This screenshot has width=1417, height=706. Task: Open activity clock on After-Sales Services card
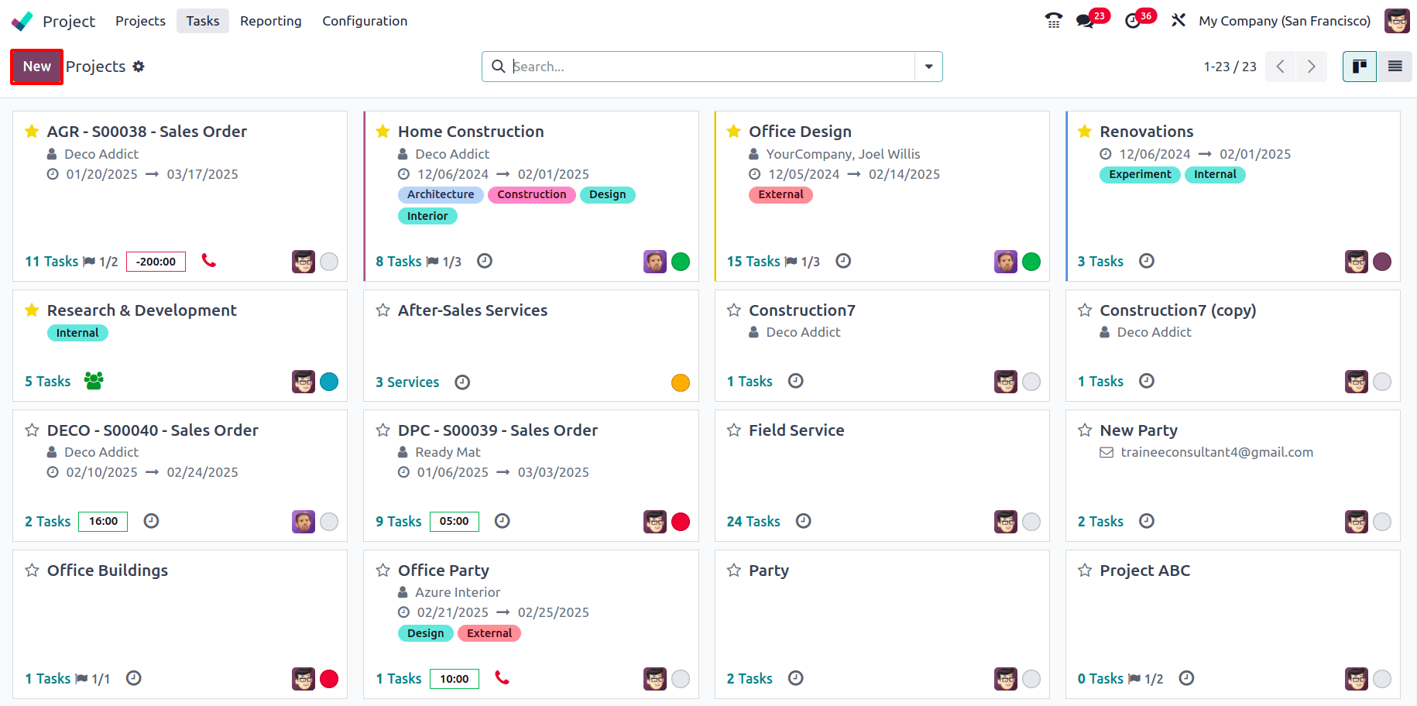tap(462, 382)
